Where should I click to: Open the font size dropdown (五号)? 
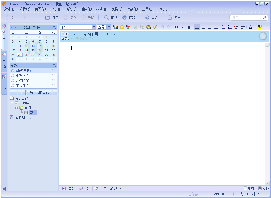point(109,27)
